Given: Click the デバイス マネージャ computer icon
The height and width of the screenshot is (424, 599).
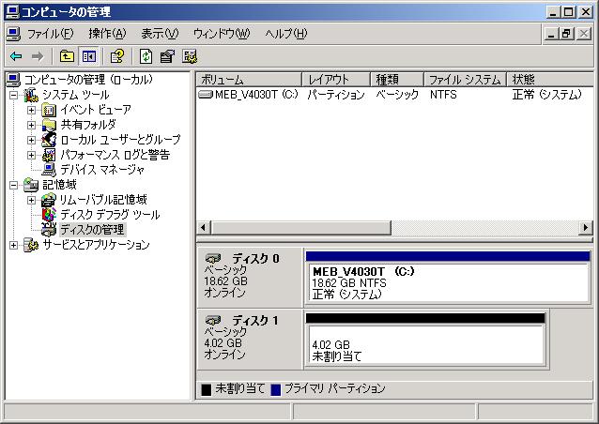Looking at the screenshot, I should (x=49, y=170).
